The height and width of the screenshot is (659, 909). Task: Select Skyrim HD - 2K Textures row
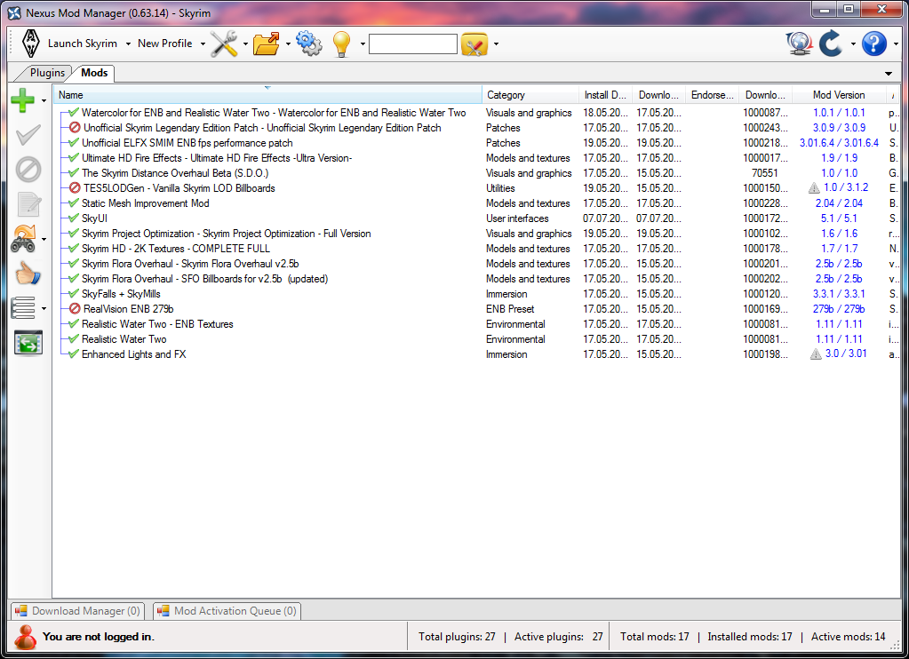476,249
